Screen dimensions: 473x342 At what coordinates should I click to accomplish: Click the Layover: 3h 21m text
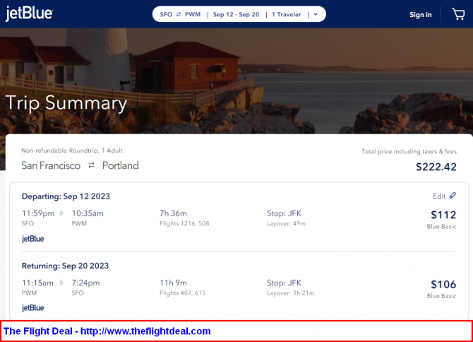pyautogui.click(x=290, y=293)
